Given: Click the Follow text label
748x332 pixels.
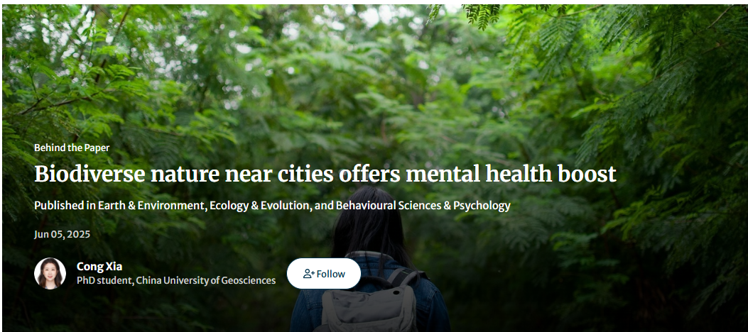Looking at the screenshot, I should coord(331,274).
